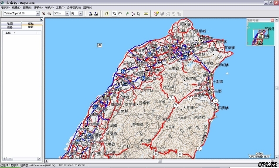279x168 pixels.
Task: Click the zoom in magnifier icon
Action: click(x=44, y=13)
